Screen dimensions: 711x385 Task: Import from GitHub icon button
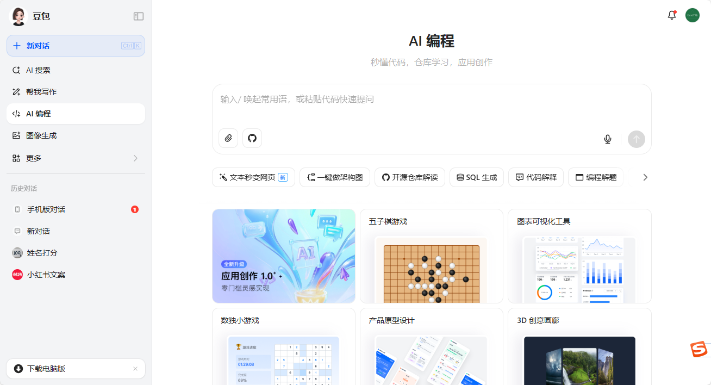click(x=252, y=138)
